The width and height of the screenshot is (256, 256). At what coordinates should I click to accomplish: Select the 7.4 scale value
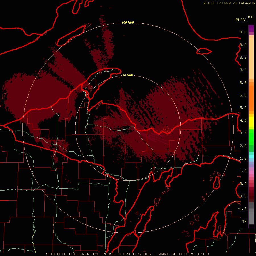(243, 70)
